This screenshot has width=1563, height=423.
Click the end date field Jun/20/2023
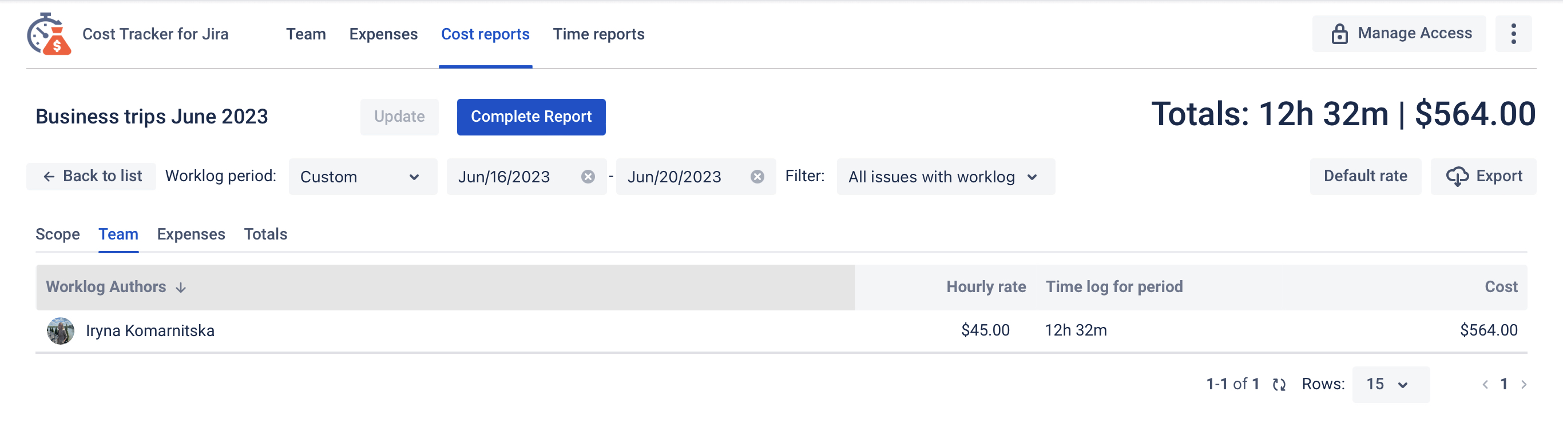click(696, 177)
